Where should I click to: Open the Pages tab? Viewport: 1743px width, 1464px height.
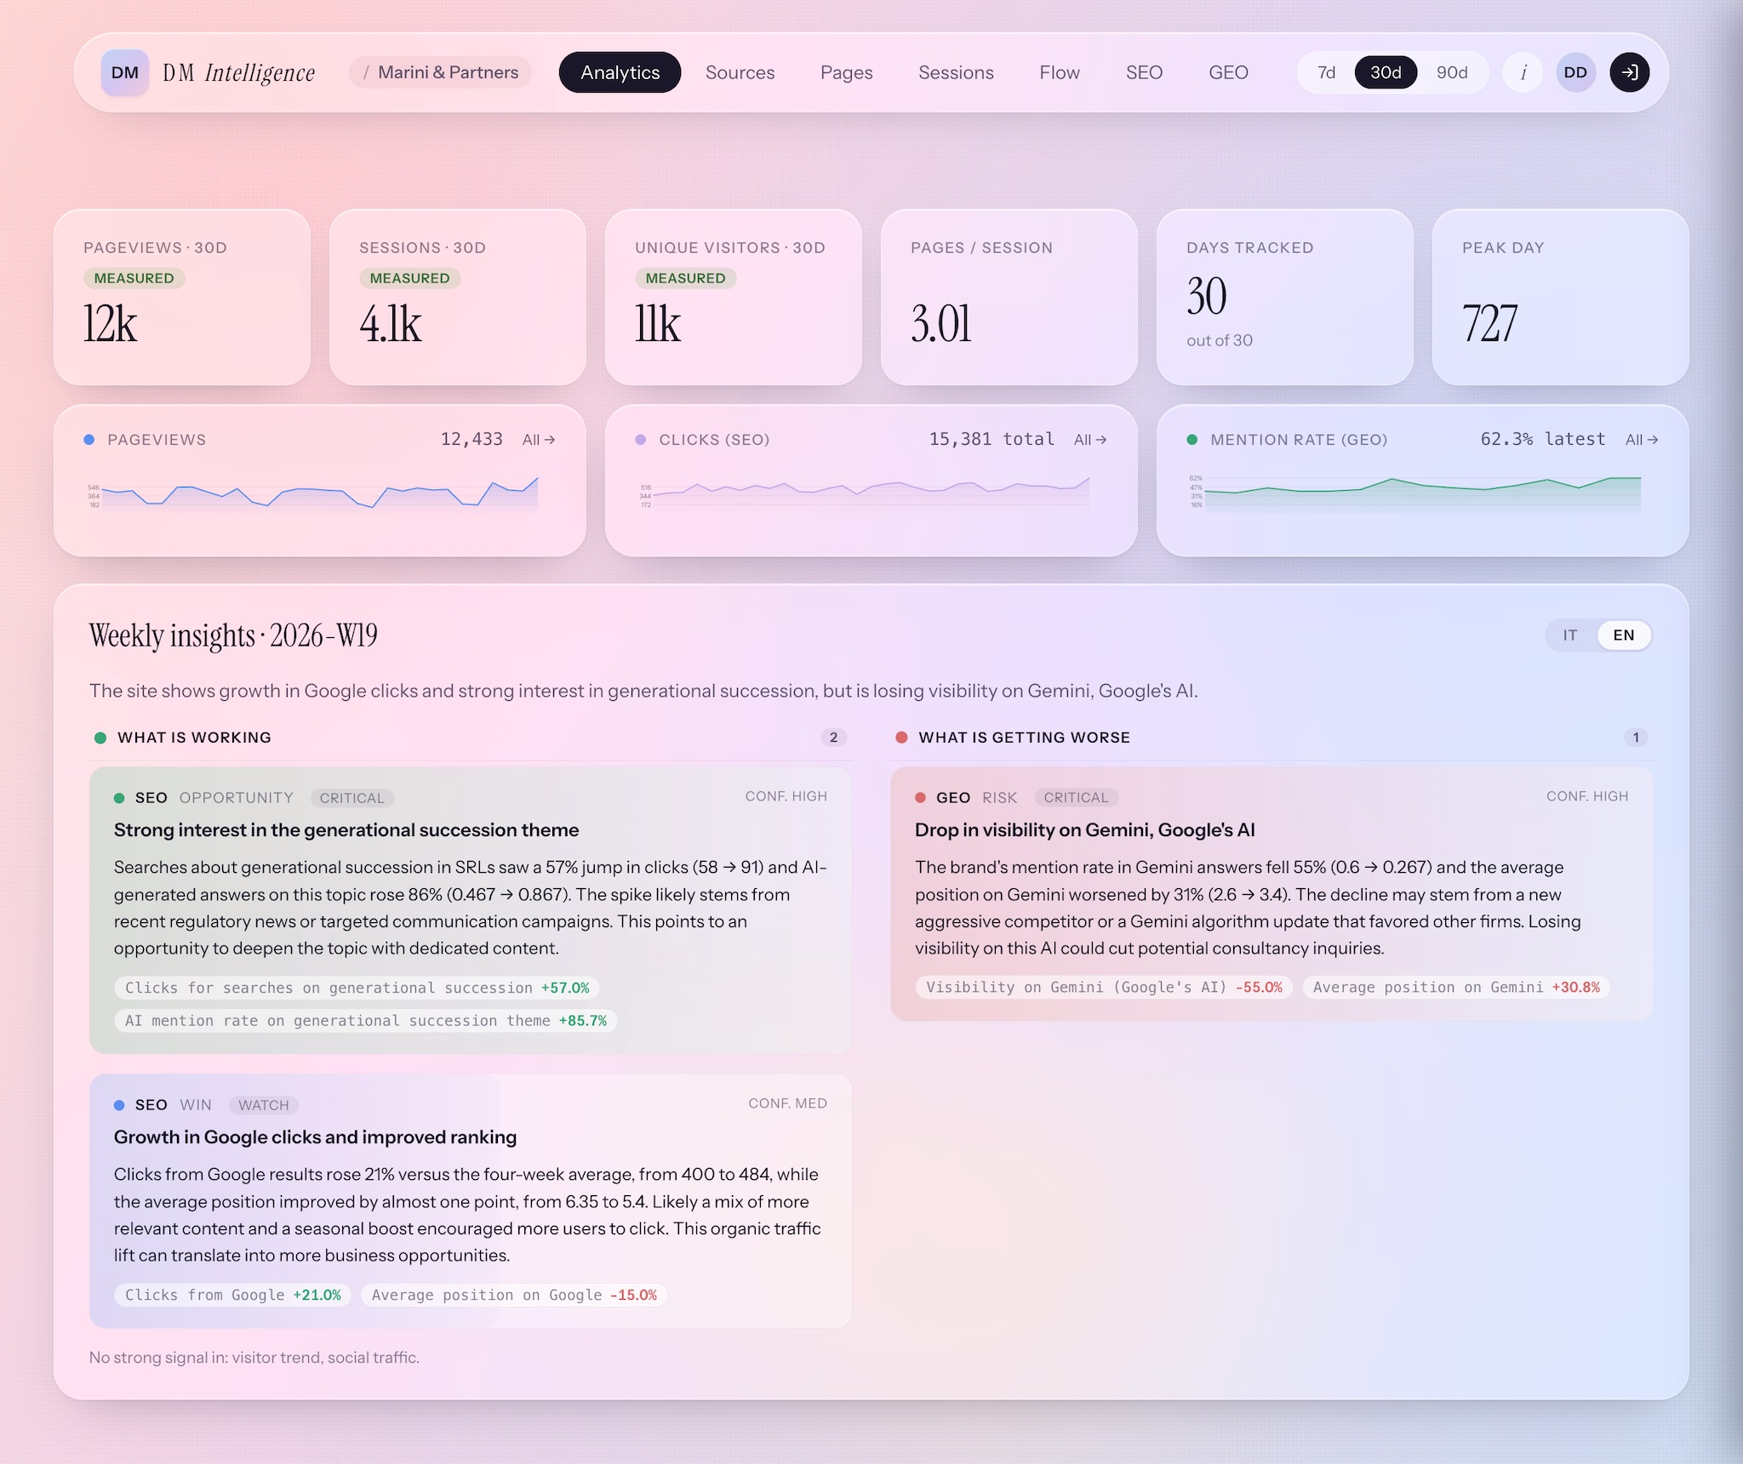846,72
